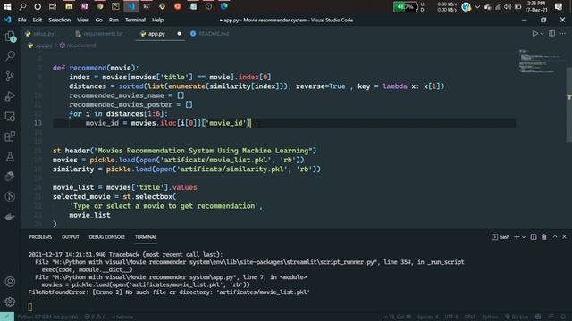The image size is (572, 321).
Task: Open the View menu
Action: coord(83,20)
